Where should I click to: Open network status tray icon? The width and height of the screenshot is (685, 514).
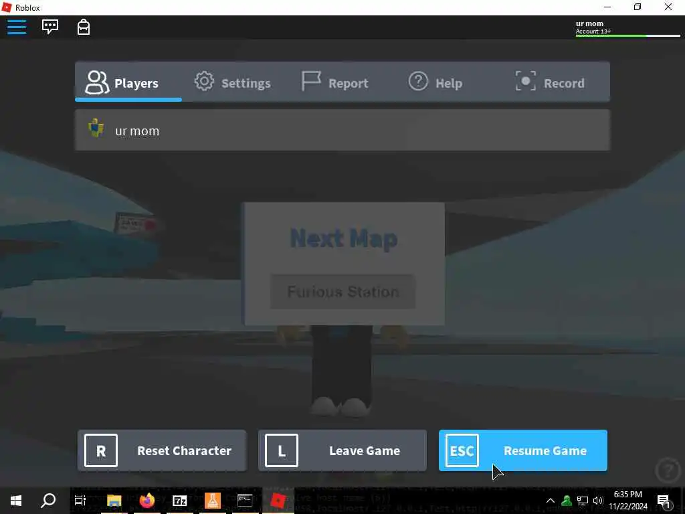tap(583, 501)
